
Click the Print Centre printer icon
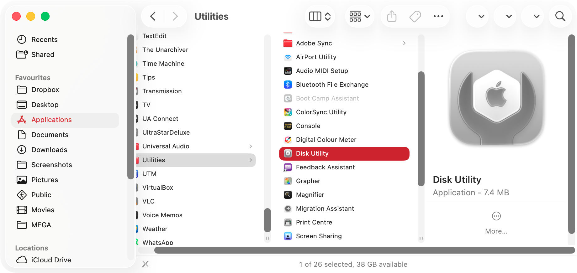[288, 222]
